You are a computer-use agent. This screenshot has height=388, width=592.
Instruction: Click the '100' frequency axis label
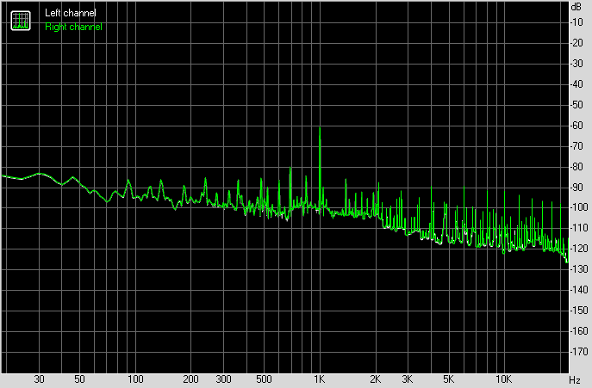tap(135, 379)
